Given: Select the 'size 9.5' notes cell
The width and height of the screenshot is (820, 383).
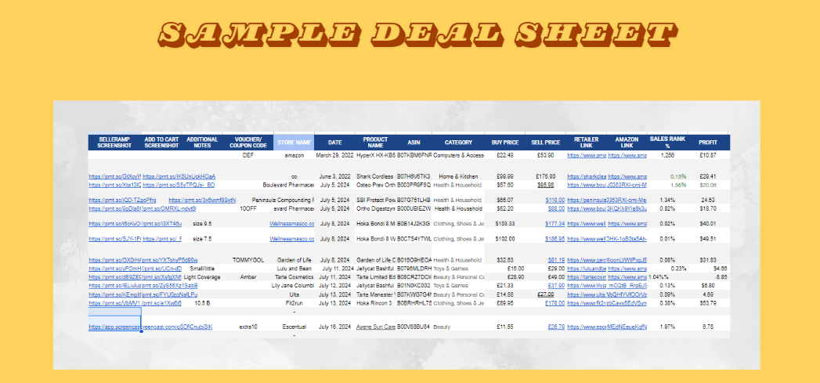Looking at the screenshot, I should coord(202,224).
